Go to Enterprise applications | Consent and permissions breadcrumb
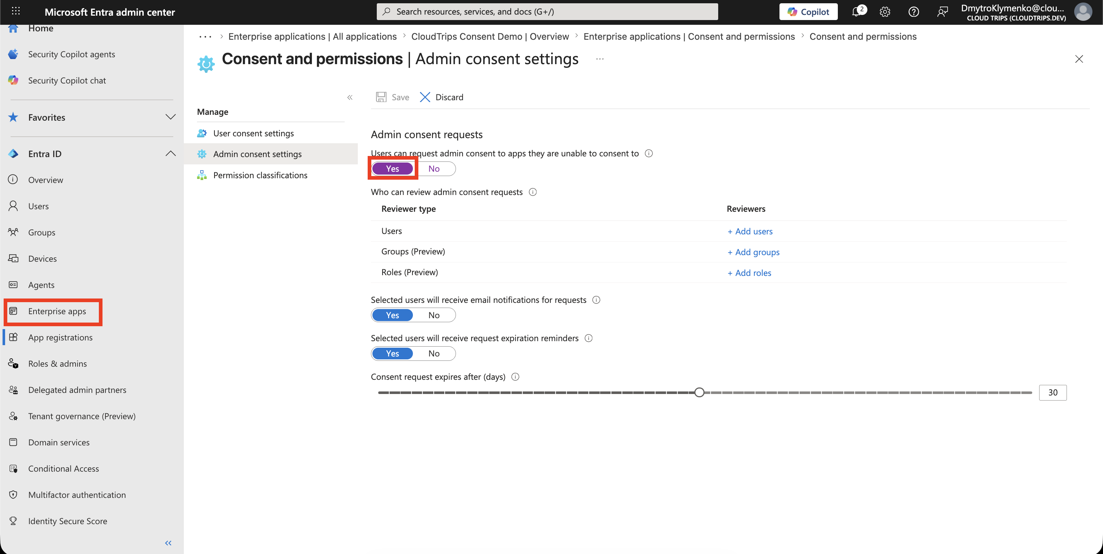Screen dimensions: 1103x554 click(689, 36)
